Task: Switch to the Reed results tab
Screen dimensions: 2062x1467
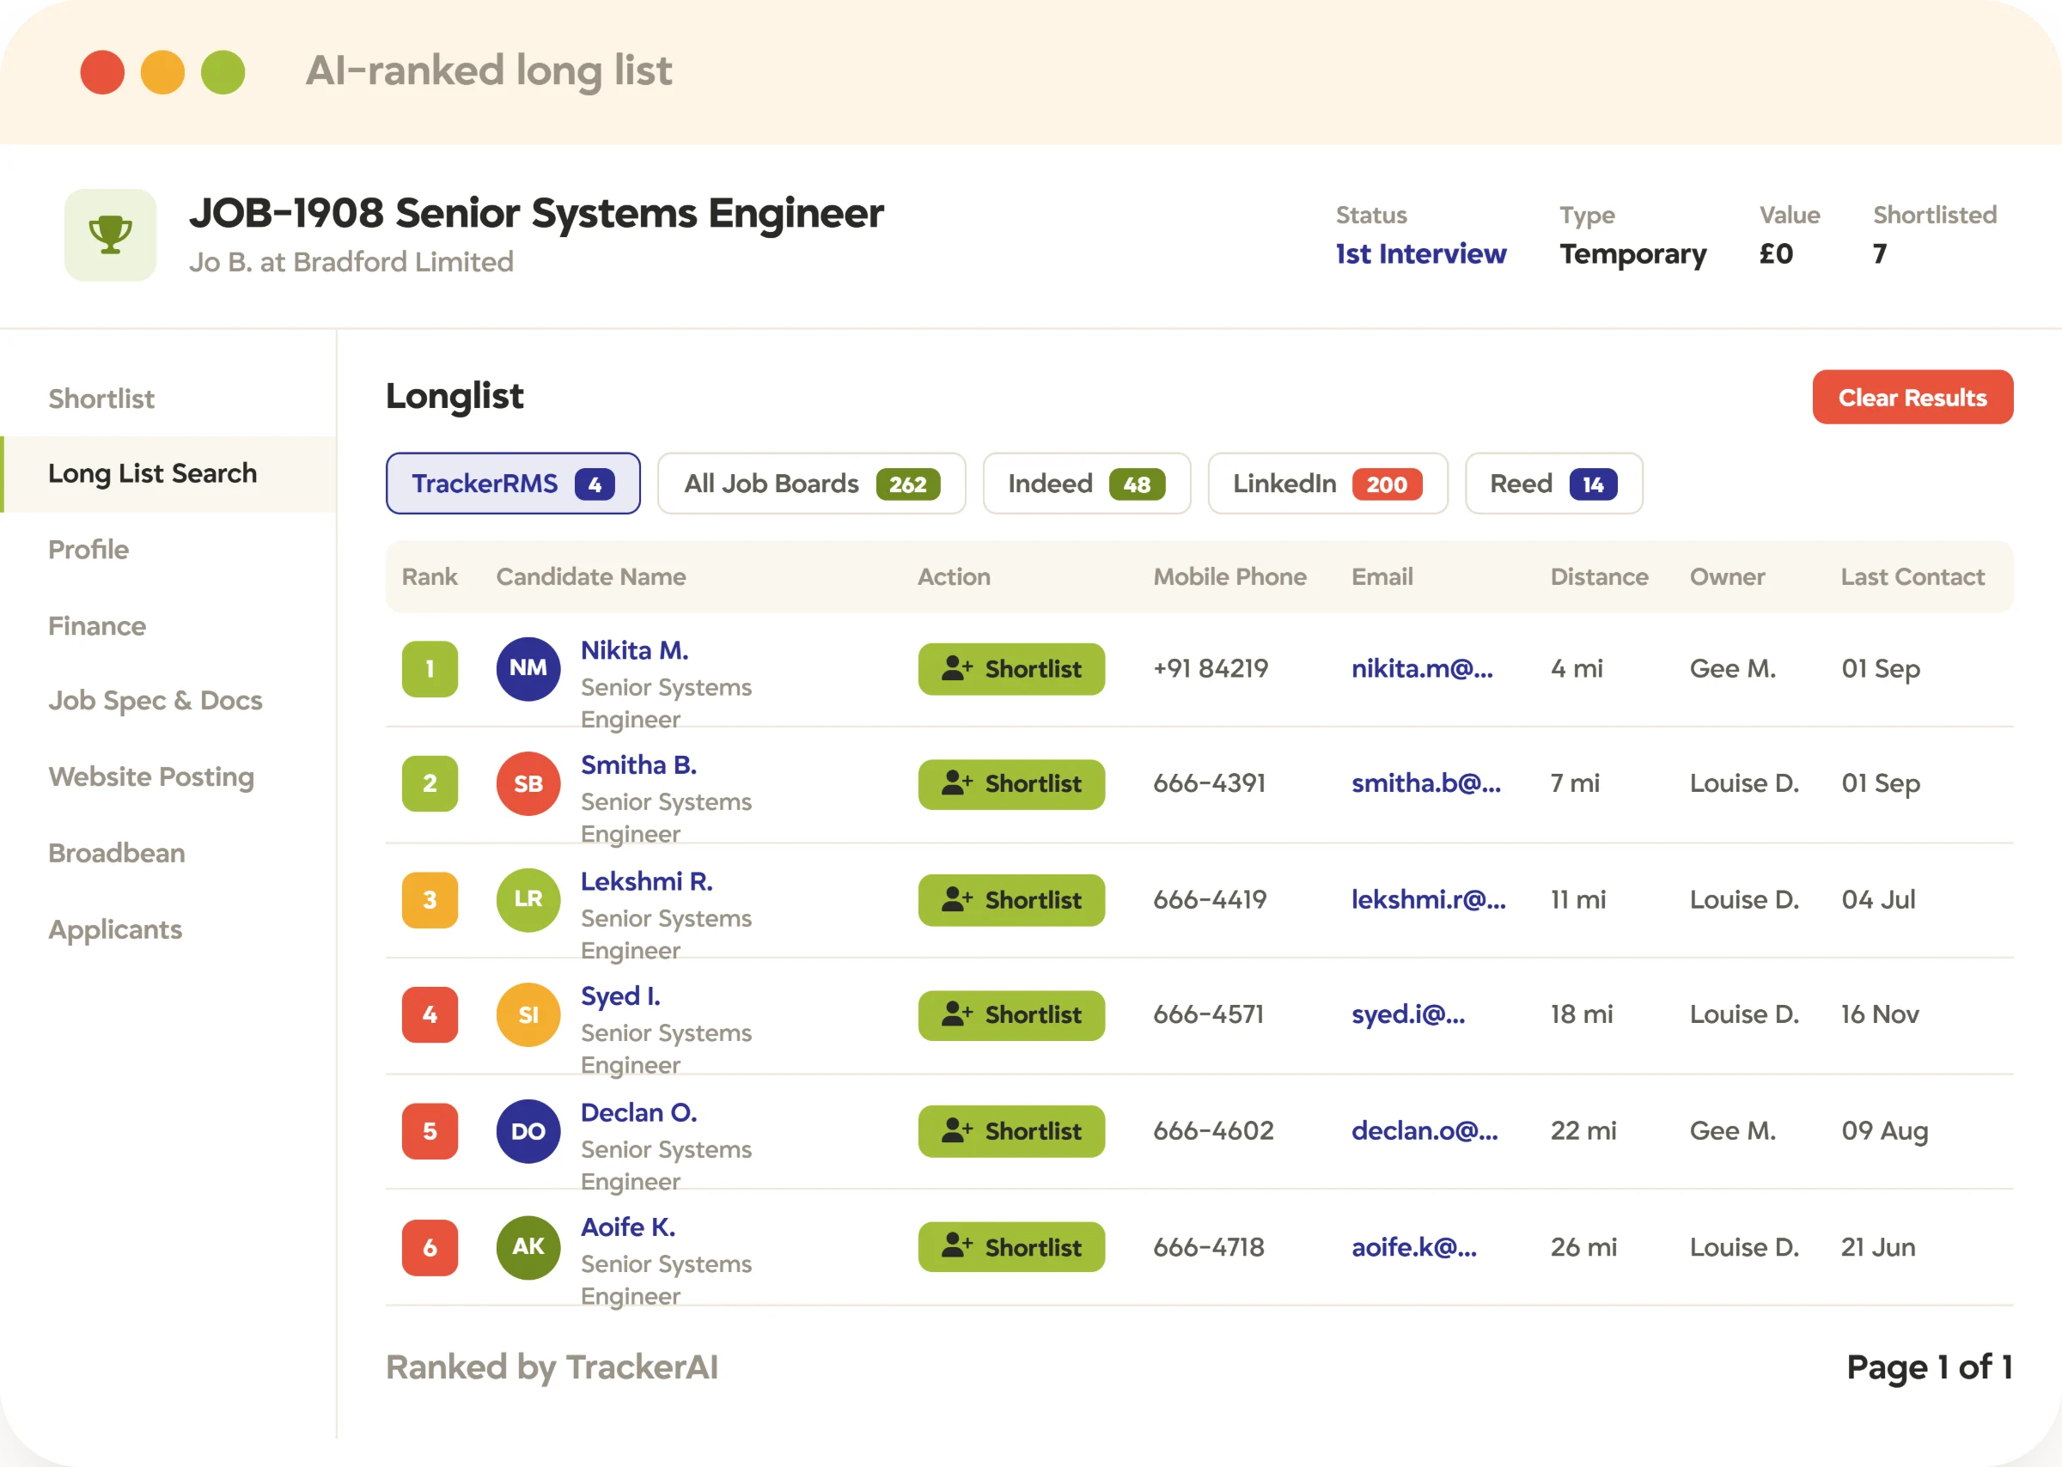Action: [1553, 484]
